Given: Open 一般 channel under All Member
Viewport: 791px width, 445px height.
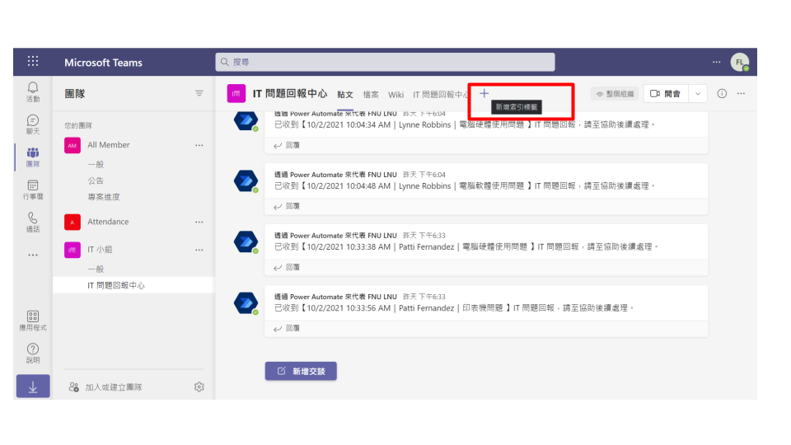Looking at the screenshot, I should (96, 164).
